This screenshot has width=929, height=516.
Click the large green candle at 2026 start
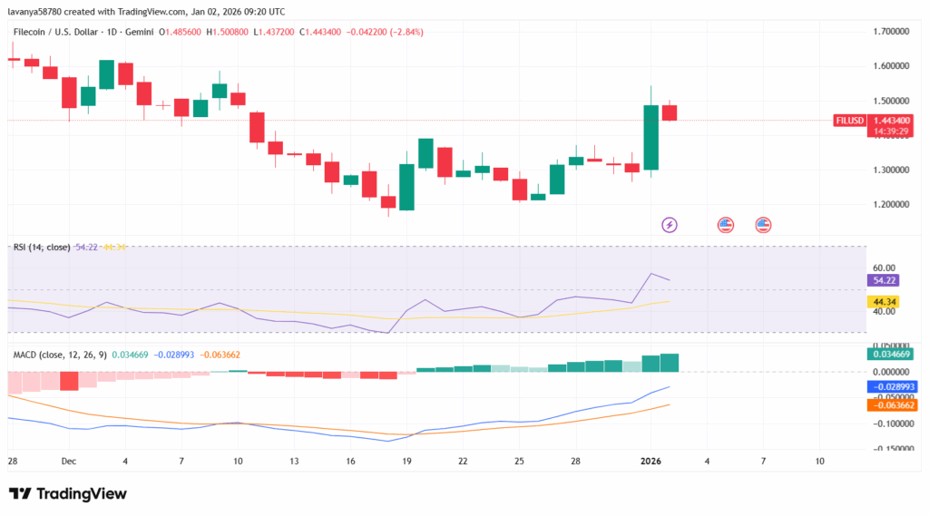[x=650, y=136]
